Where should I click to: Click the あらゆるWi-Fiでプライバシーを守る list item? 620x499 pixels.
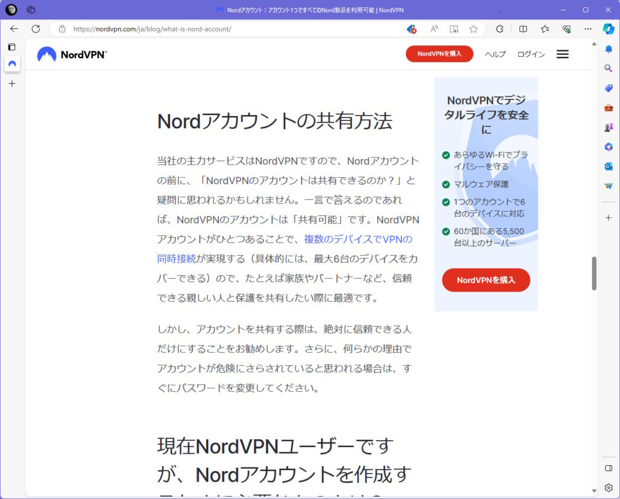pos(485,160)
